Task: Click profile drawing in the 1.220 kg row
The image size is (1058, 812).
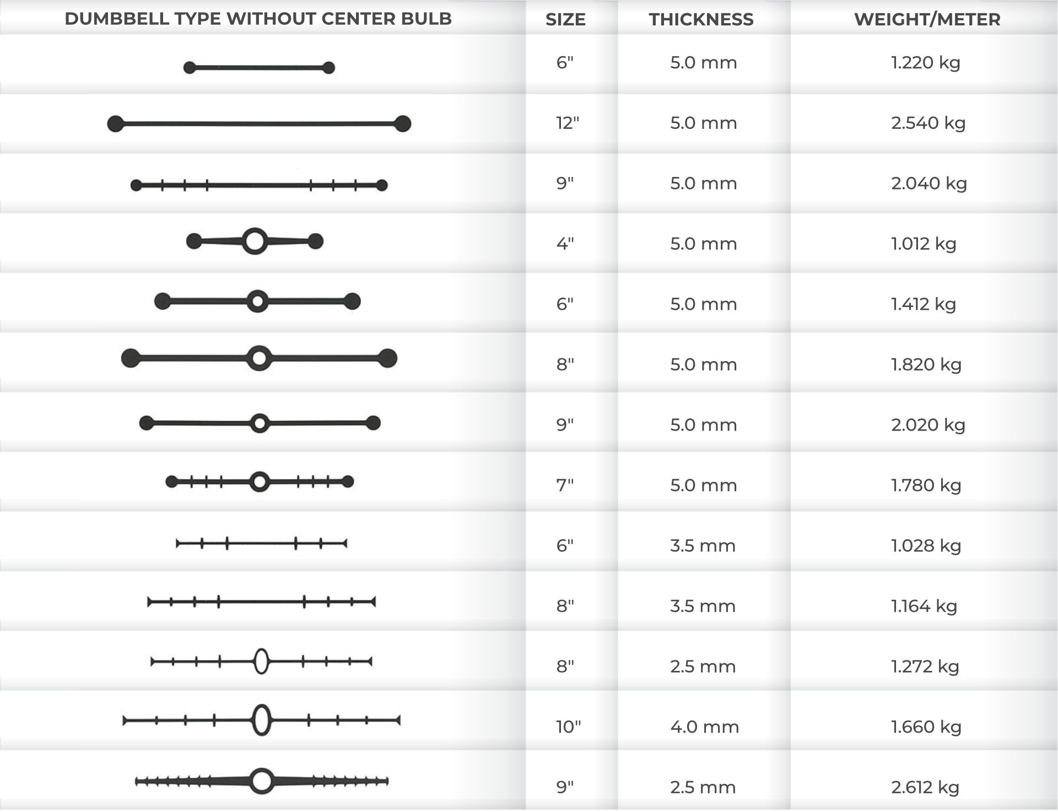Action: pyautogui.click(x=259, y=68)
